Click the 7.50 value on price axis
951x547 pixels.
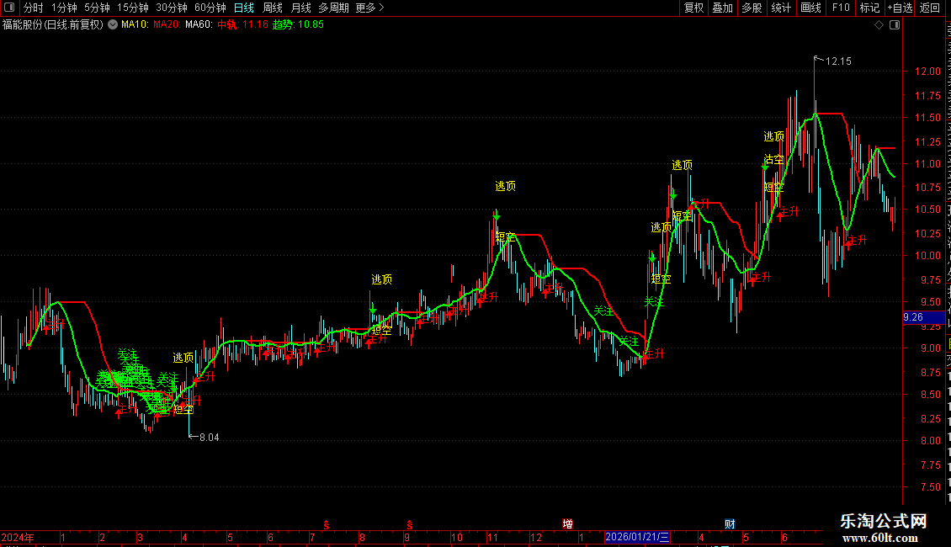click(x=930, y=487)
